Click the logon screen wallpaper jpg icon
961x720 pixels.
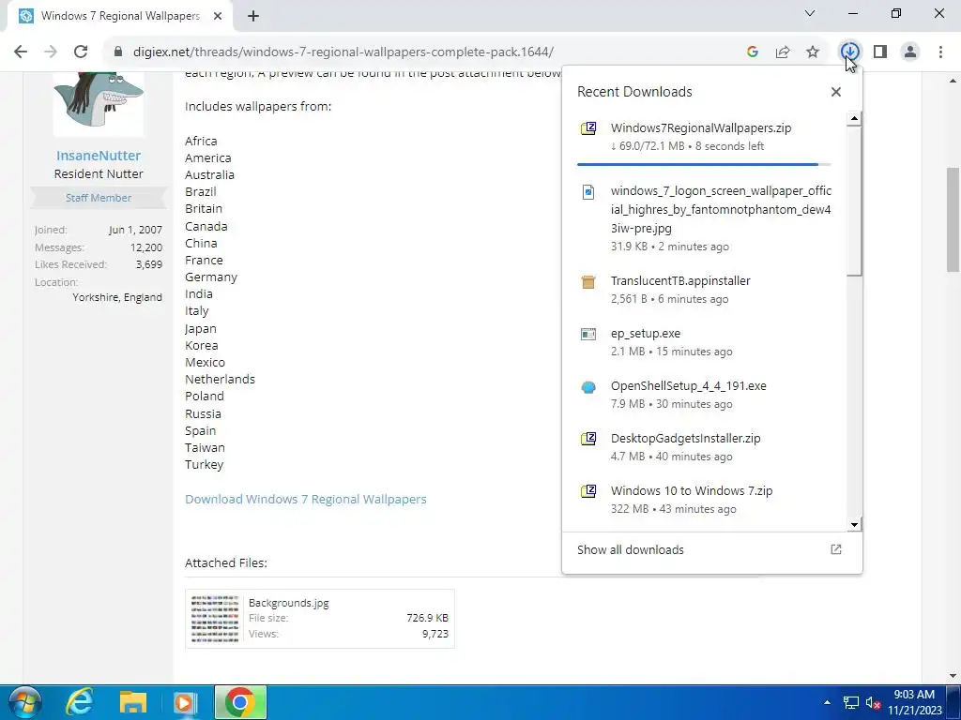click(588, 192)
